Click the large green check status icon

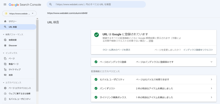(97, 35)
